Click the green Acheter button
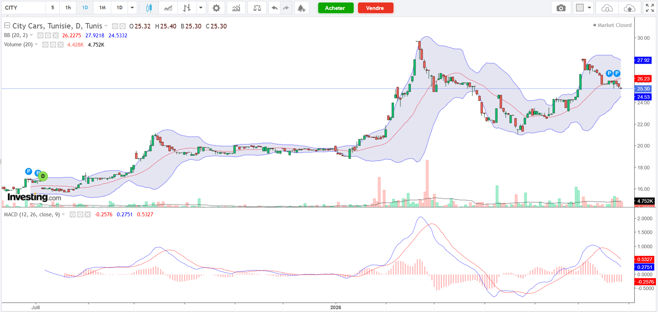The height and width of the screenshot is (312, 658). click(336, 8)
